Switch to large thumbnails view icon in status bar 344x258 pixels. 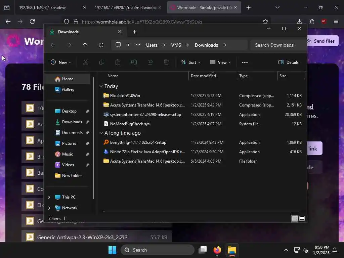point(302,218)
